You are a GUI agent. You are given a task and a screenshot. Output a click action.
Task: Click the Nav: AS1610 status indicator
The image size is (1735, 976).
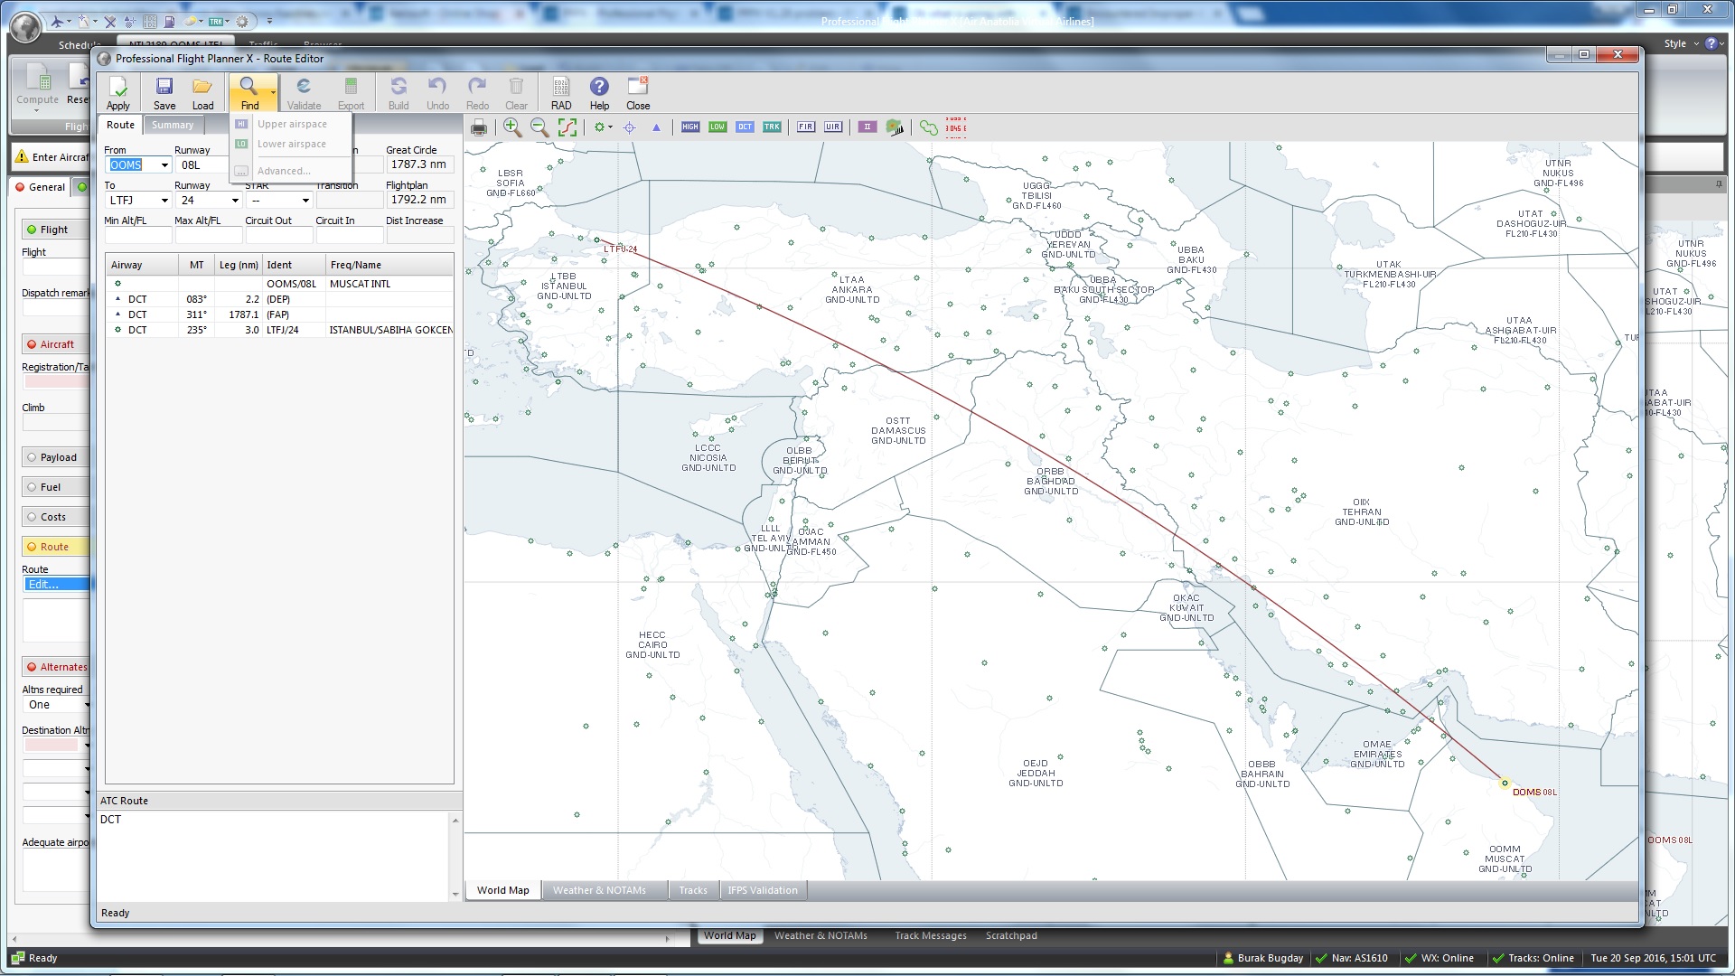(1353, 958)
